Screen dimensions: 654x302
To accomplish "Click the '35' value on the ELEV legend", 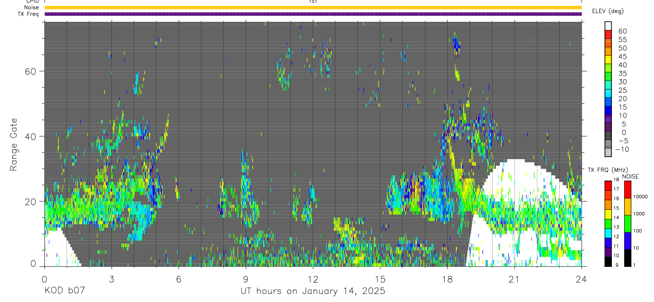I will [623, 74].
